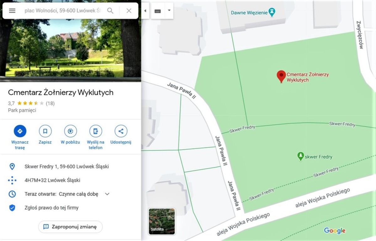This screenshot has height=241, width=376.
Task: Expand opening hours chevron
Action: 107,194
